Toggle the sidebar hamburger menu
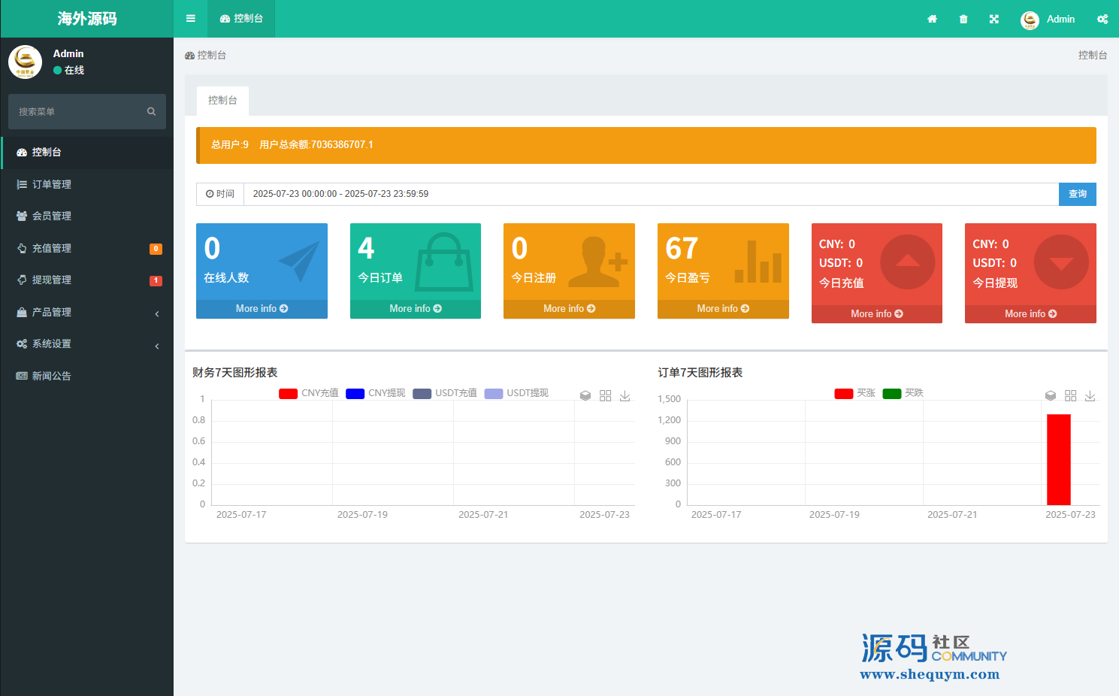The height and width of the screenshot is (696, 1119). pyautogui.click(x=191, y=19)
